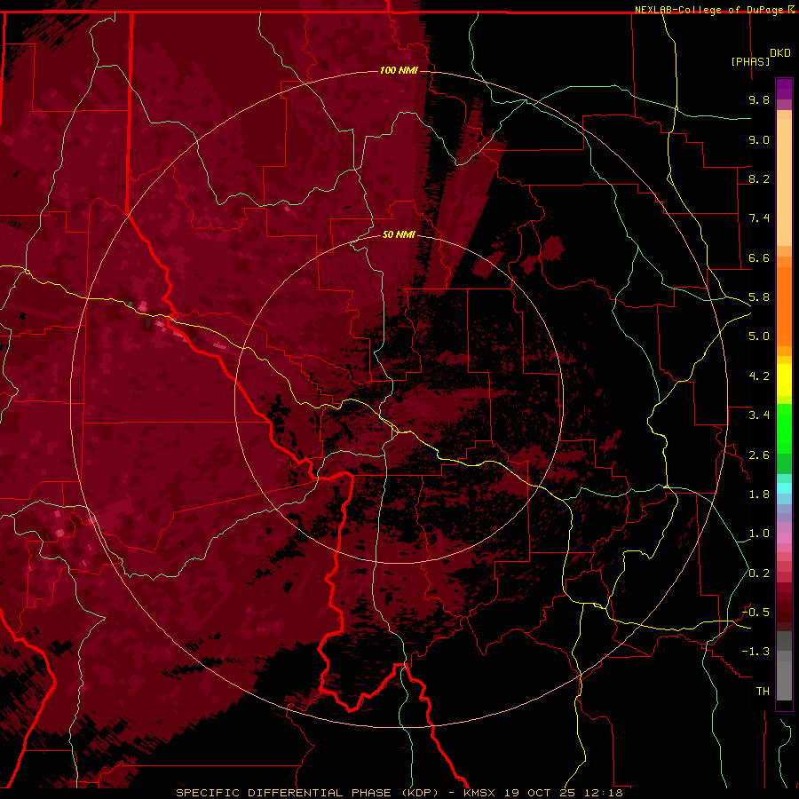The image size is (799, 799).
Task: Click the 2.6 value on the color scale
Action: pos(759,455)
